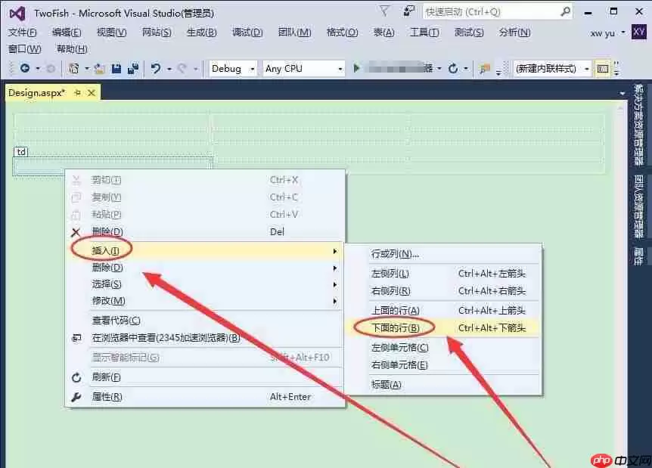
Task: Click the Navigate Backward arrow icon
Action: pos(25,68)
